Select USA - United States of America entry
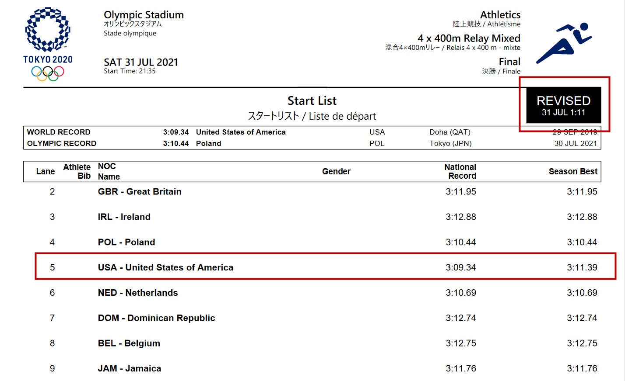 click(165, 267)
